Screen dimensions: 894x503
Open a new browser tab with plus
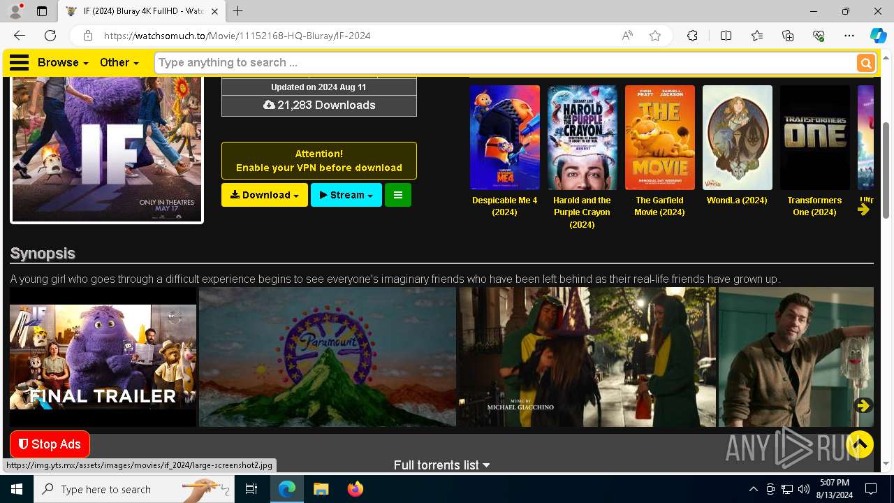[x=238, y=11]
